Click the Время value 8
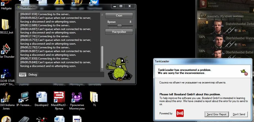This screenshot has height=122, width=254. pos(131,22)
